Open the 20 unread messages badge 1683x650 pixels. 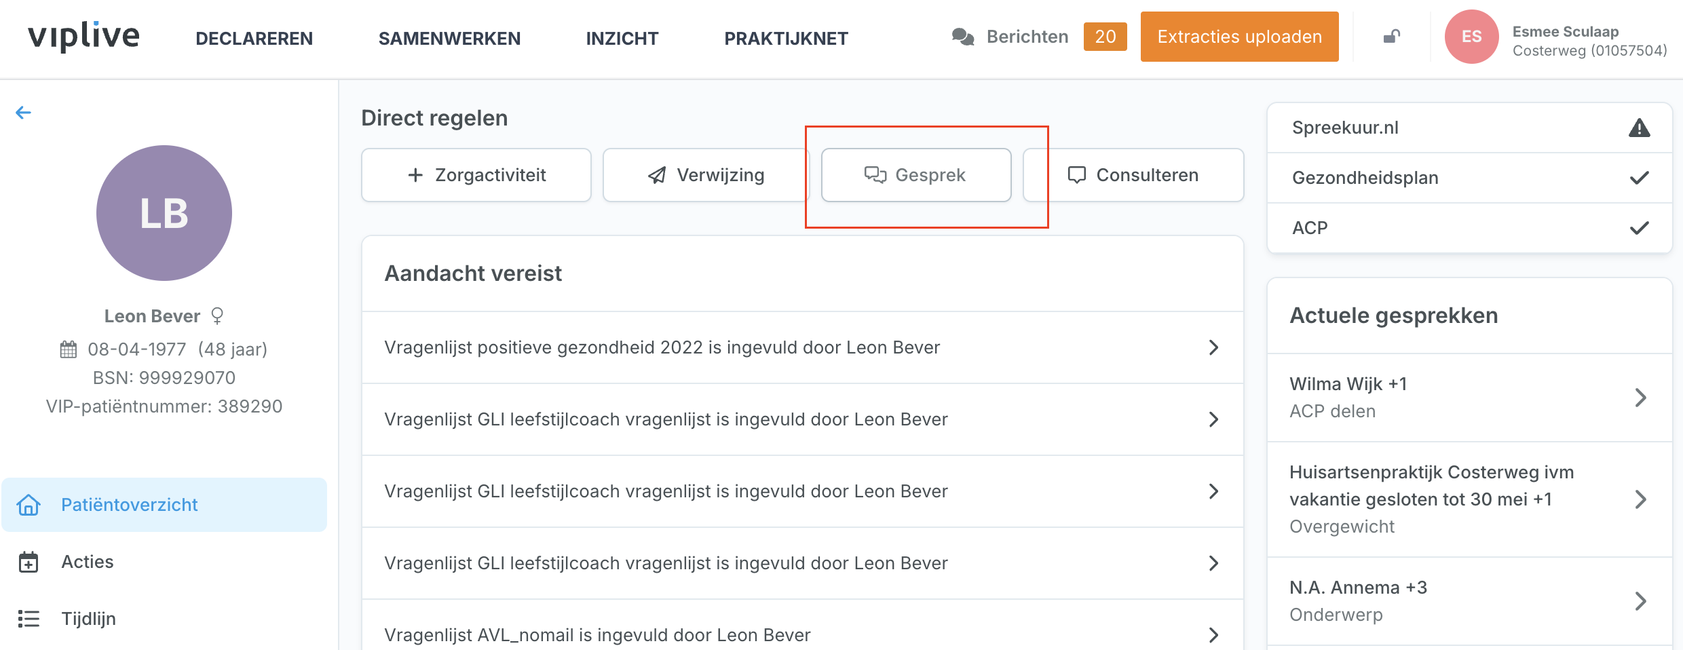1105,37
